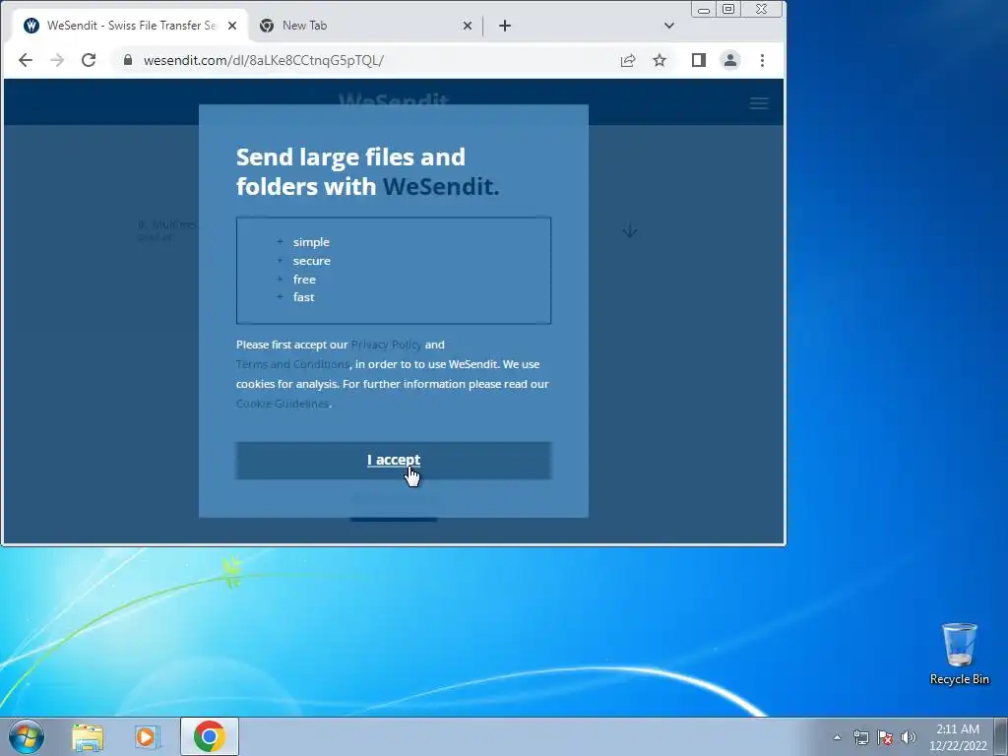Go back using the browser back arrow
1008x756 pixels.
tap(26, 60)
